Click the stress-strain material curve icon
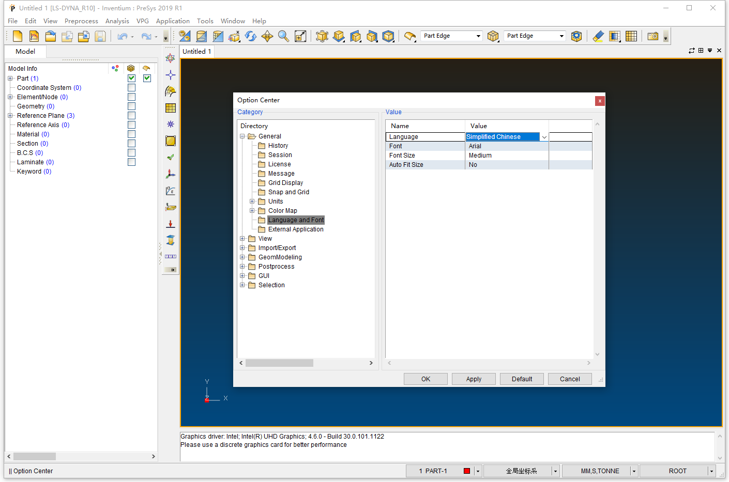Image resolution: width=729 pixels, height=482 pixels. pyautogui.click(x=170, y=191)
